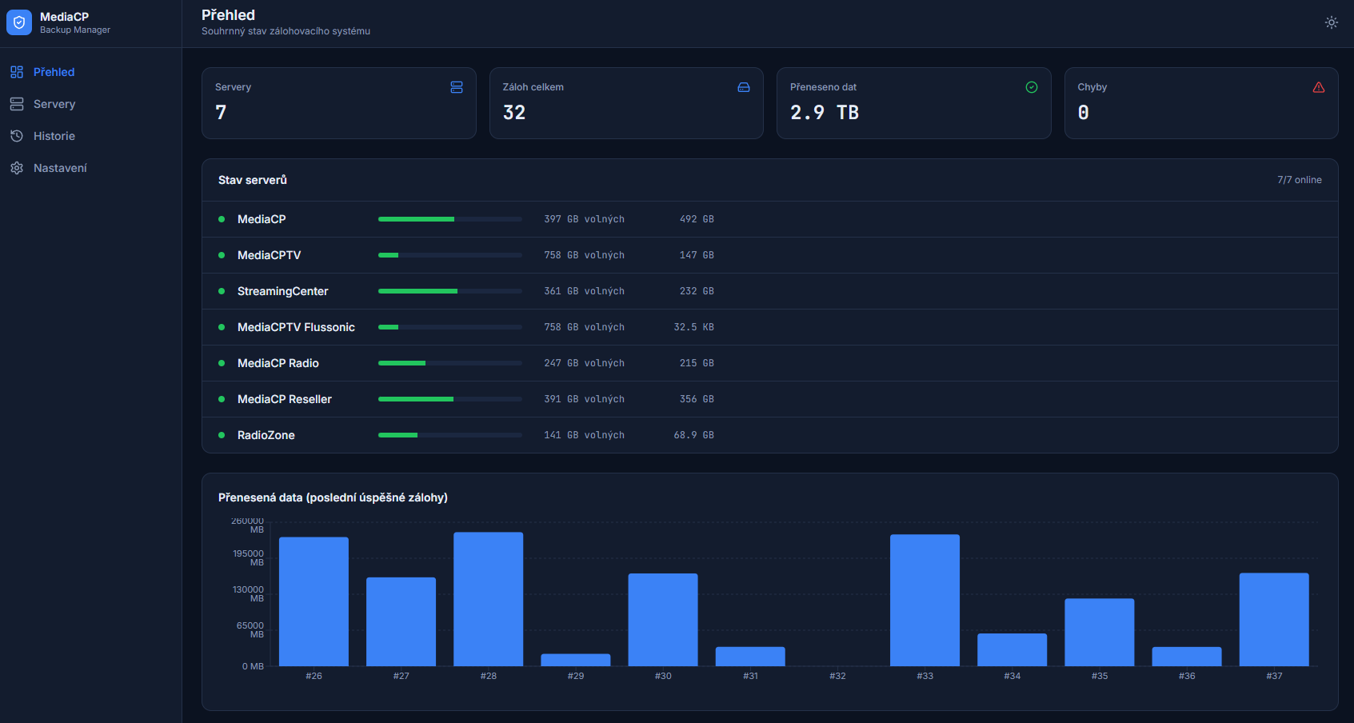Select the Záloh celkem summary card
Viewport: 1354px width, 723px height.
pos(626,103)
